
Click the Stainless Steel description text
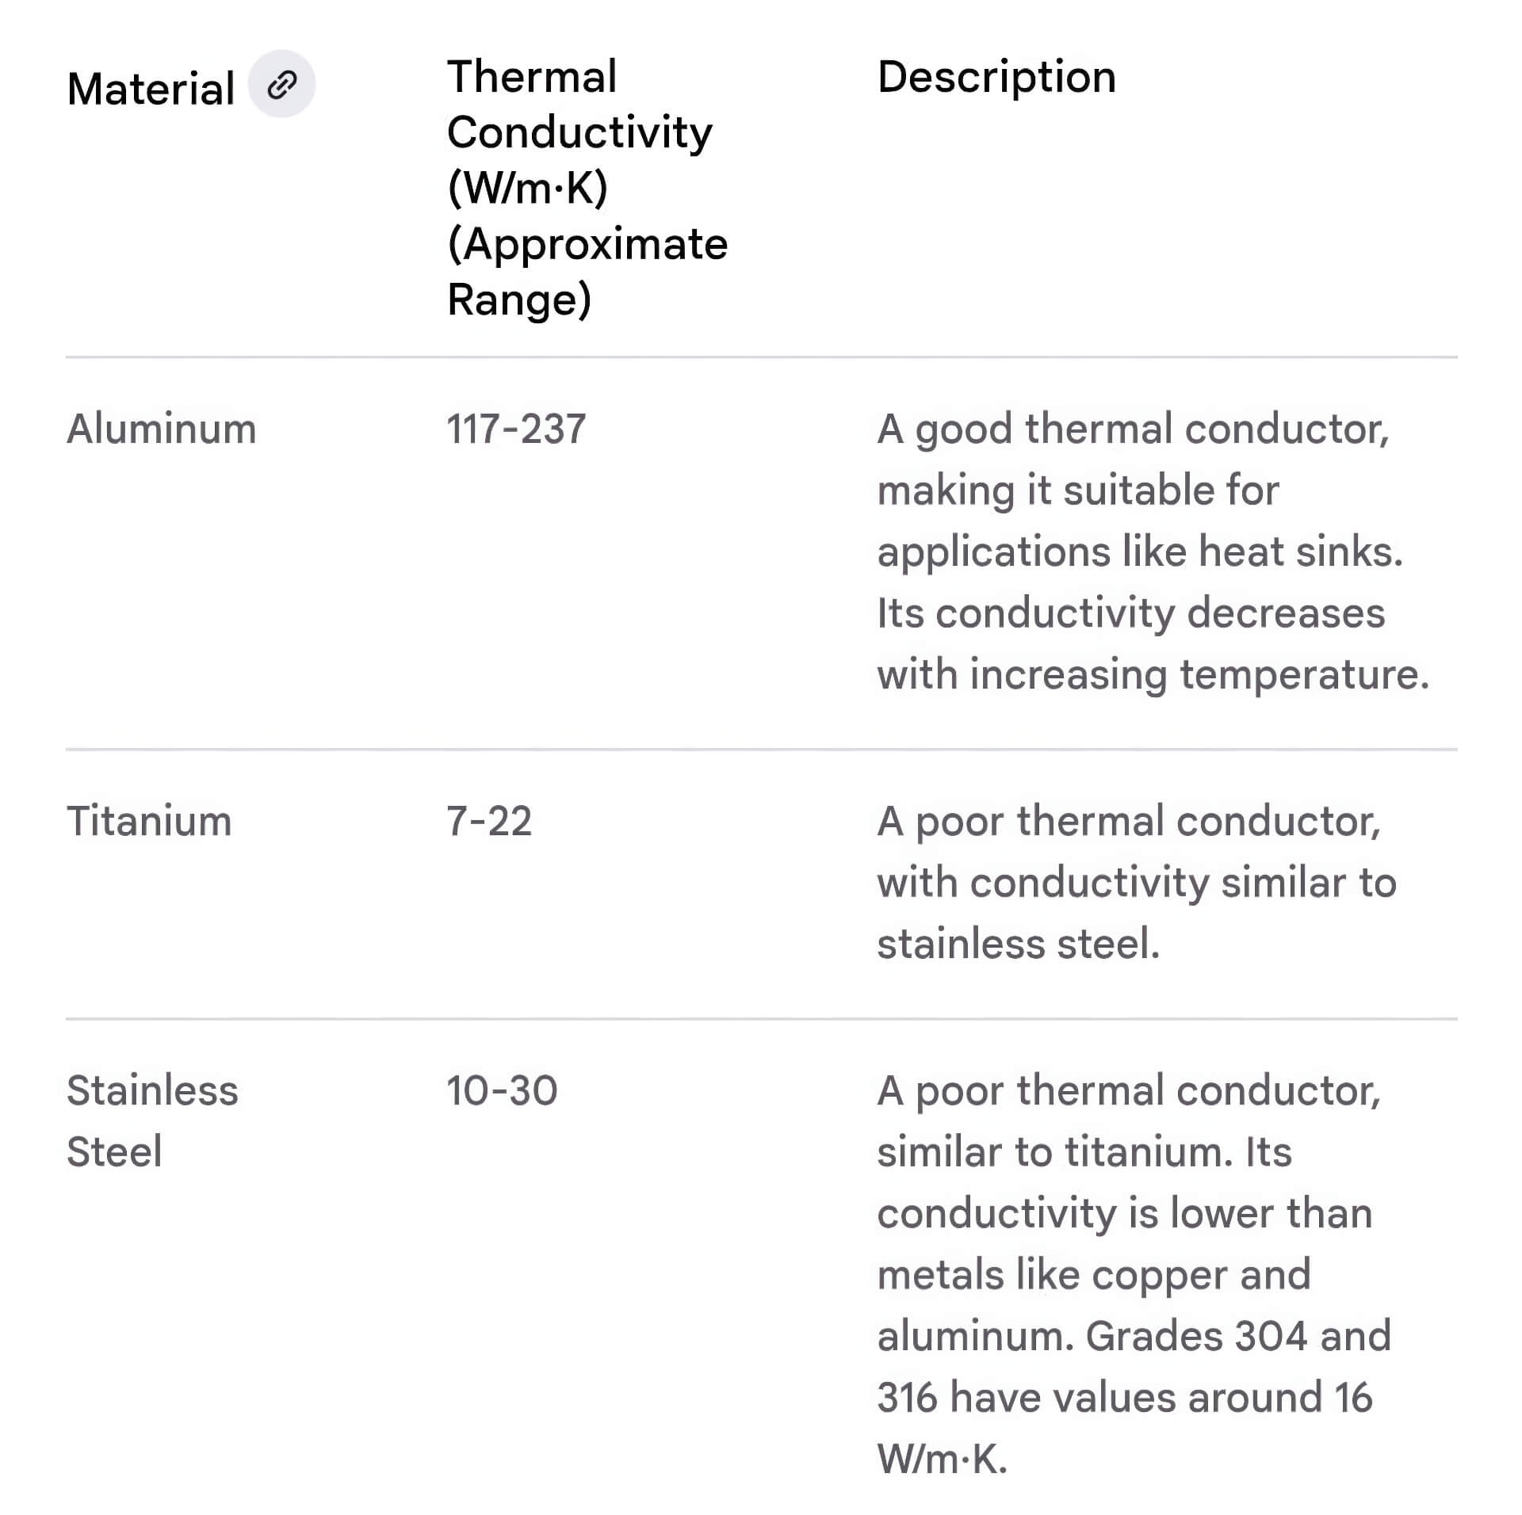[x=1134, y=1274]
